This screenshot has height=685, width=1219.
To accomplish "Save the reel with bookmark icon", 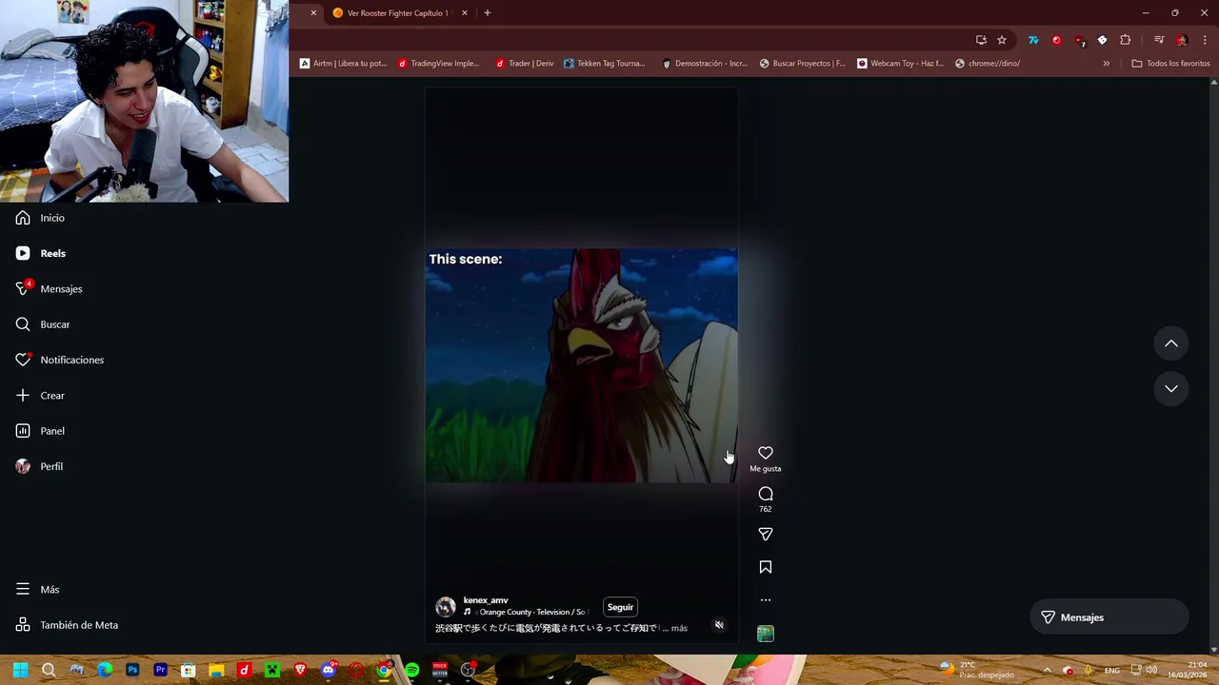I will point(765,567).
